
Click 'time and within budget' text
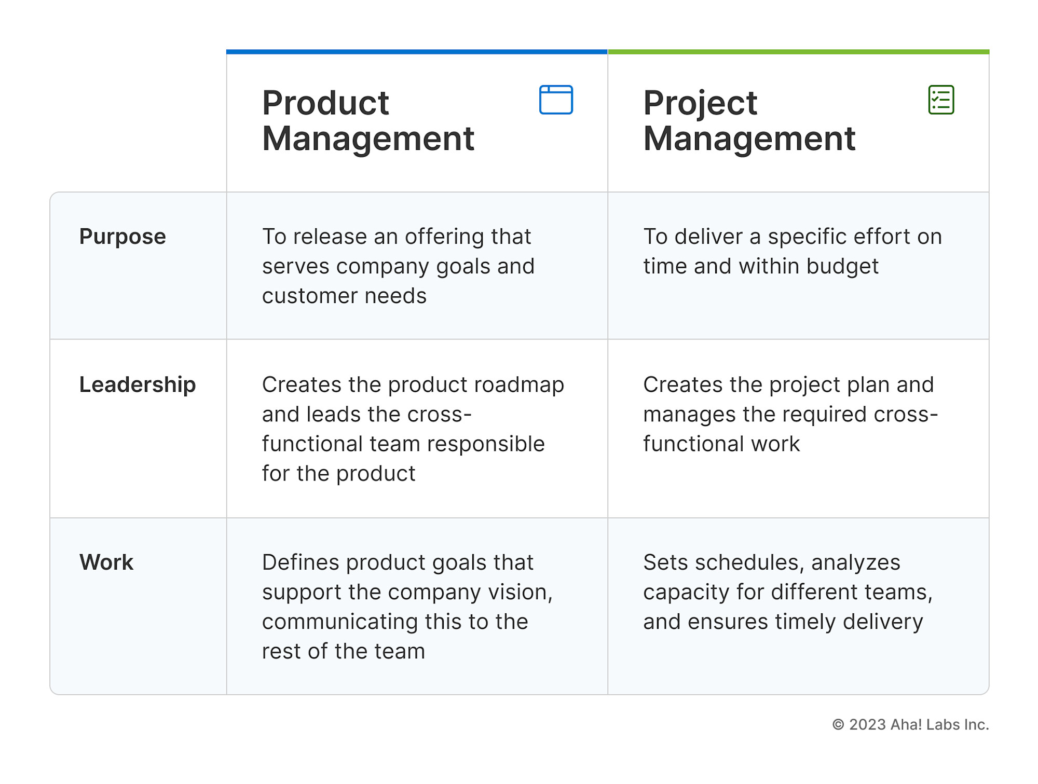click(x=761, y=266)
